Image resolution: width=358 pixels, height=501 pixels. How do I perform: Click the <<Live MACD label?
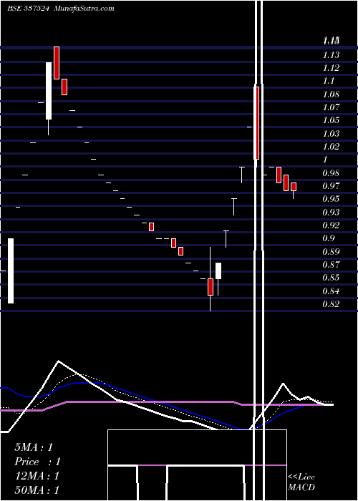(x=301, y=482)
